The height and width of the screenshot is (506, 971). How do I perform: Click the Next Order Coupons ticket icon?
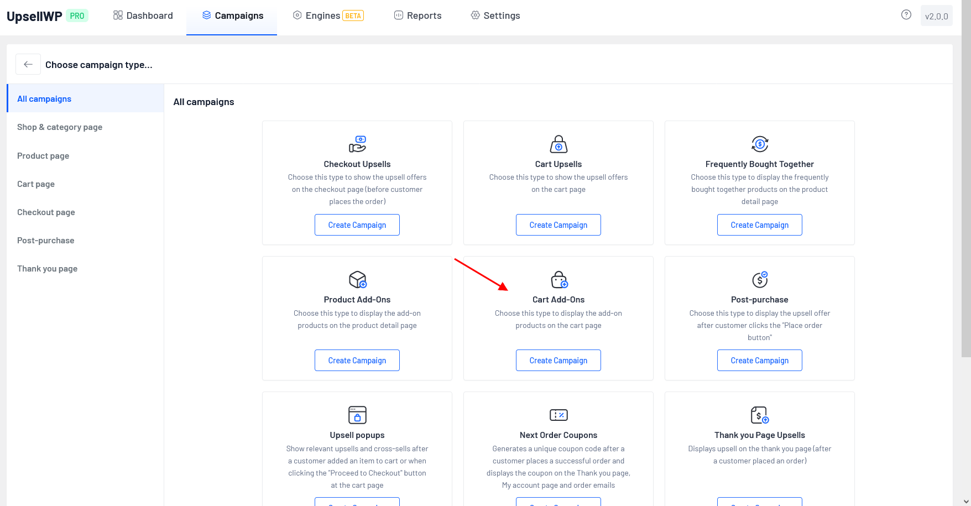pyautogui.click(x=558, y=415)
